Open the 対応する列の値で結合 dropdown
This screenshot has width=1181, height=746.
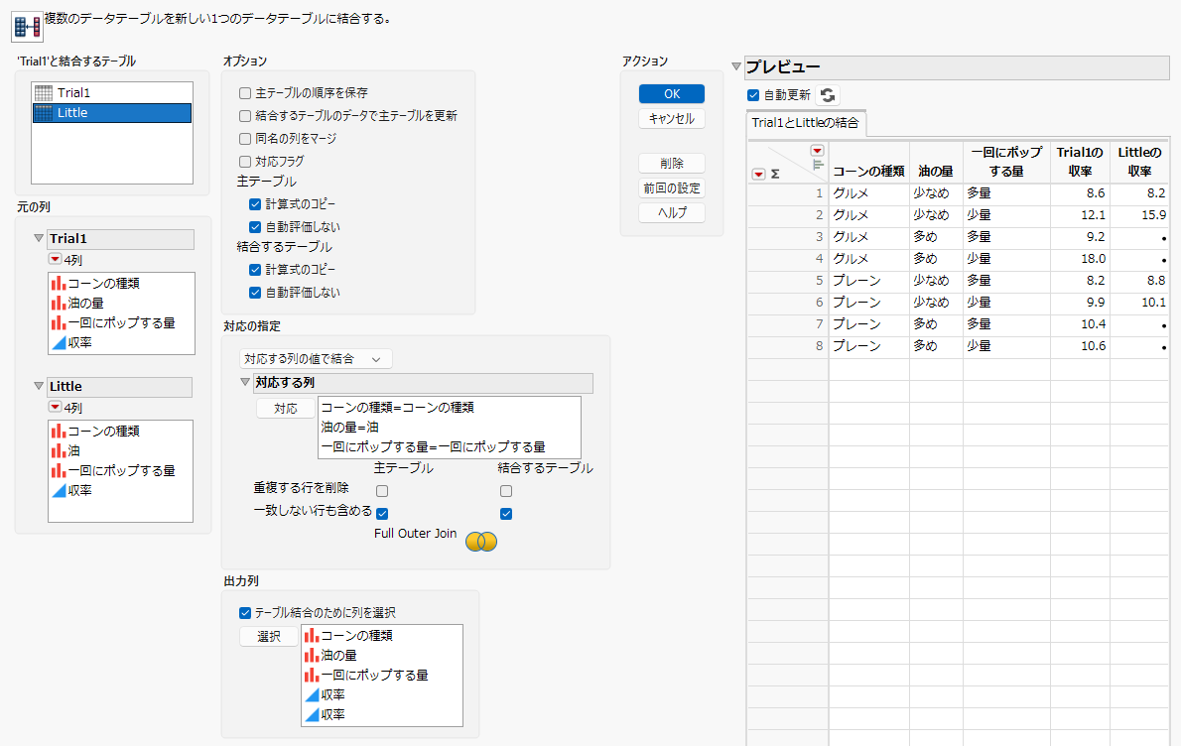click(316, 359)
